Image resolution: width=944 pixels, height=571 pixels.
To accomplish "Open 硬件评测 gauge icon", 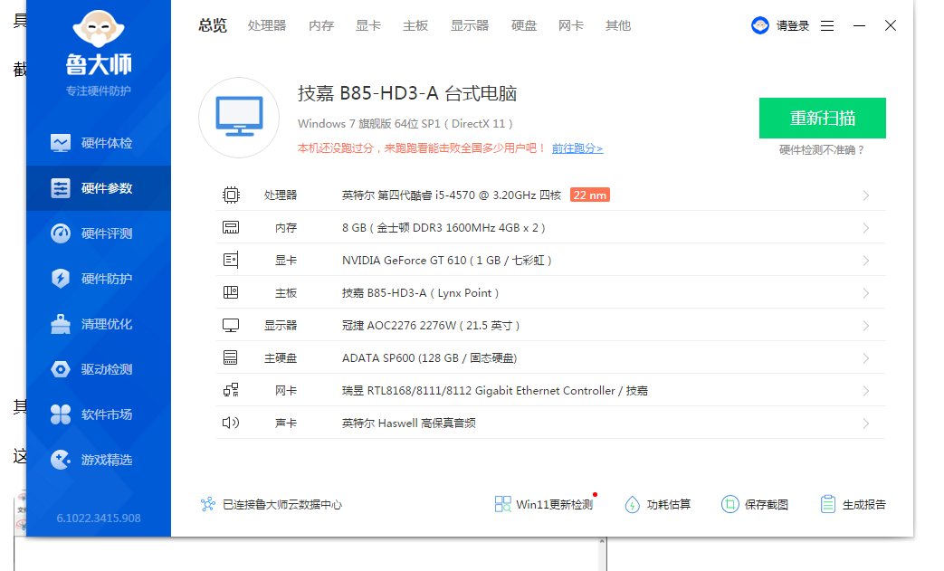I will click(61, 233).
